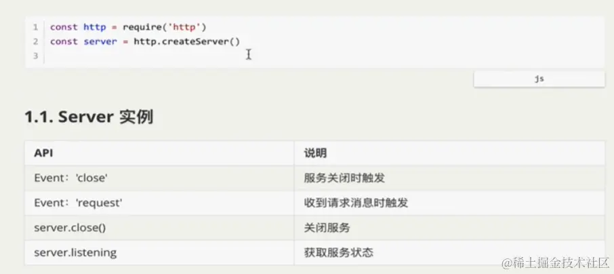The width and height of the screenshot is (614, 274).
Task: Click the server.listening table cell
Action: (x=75, y=252)
